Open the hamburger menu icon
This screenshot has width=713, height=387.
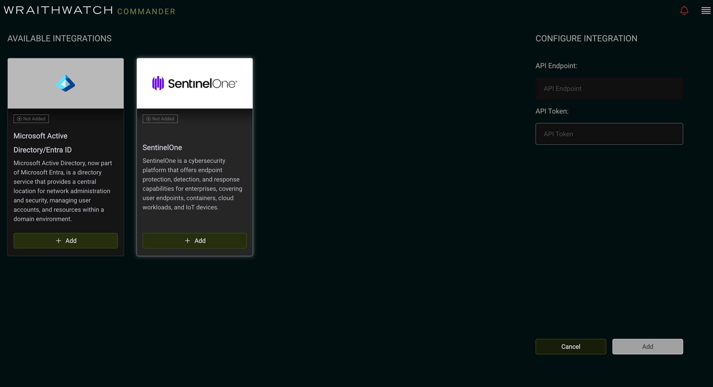pyautogui.click(x=706, y=11)
